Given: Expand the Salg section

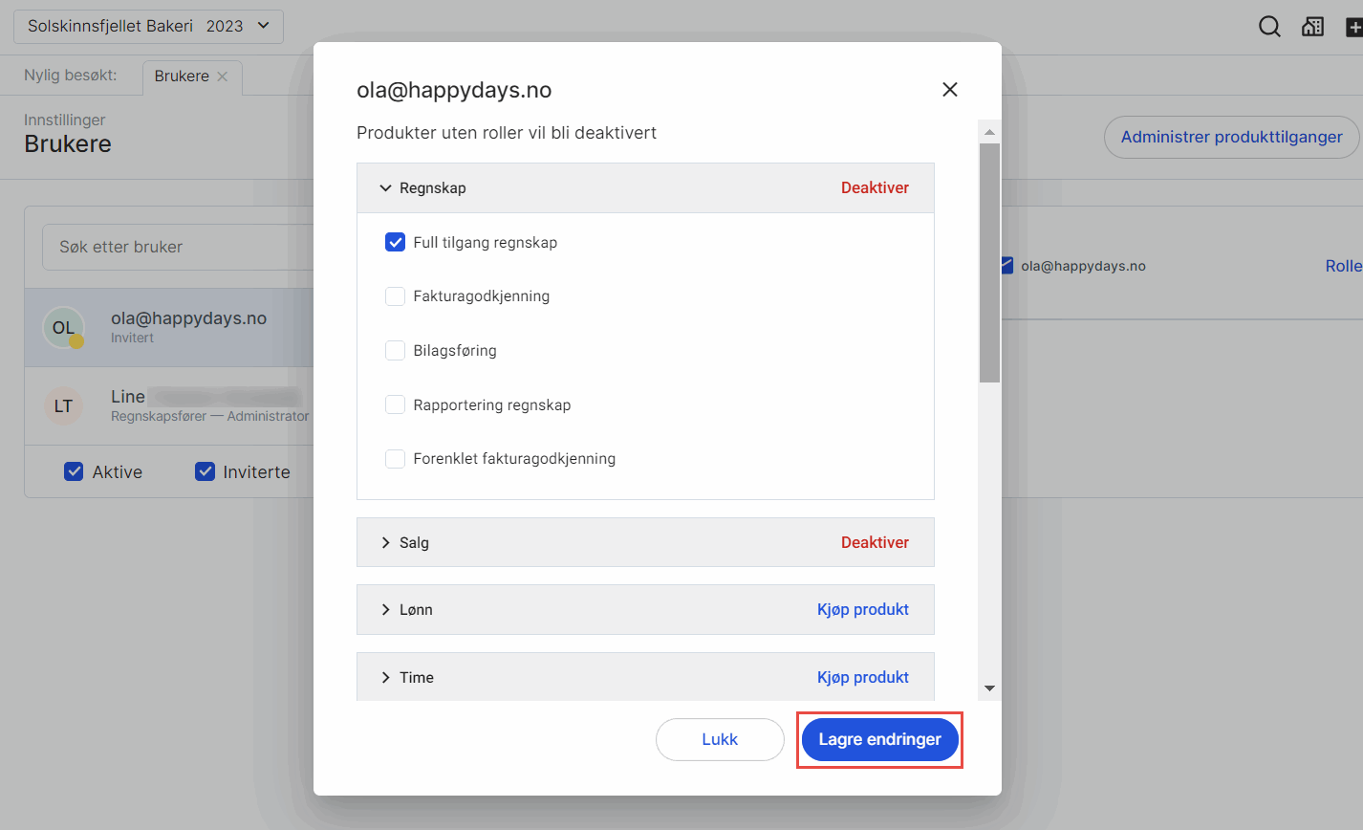Looking at the screenshot, I should point(386,543).
